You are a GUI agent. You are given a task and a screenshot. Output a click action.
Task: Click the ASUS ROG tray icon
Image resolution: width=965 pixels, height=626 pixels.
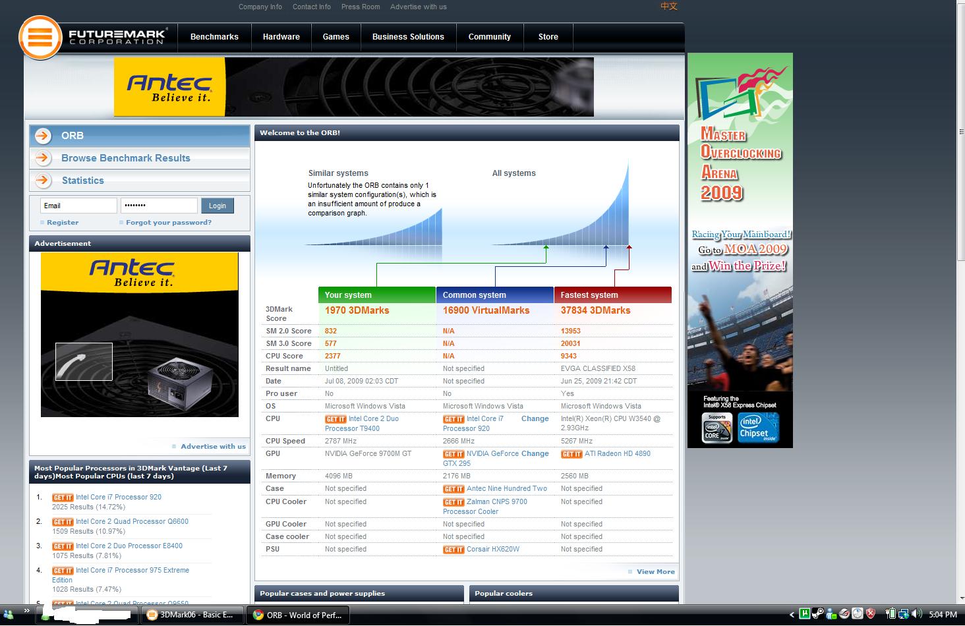pyautogui.click(x=844, y=614)
